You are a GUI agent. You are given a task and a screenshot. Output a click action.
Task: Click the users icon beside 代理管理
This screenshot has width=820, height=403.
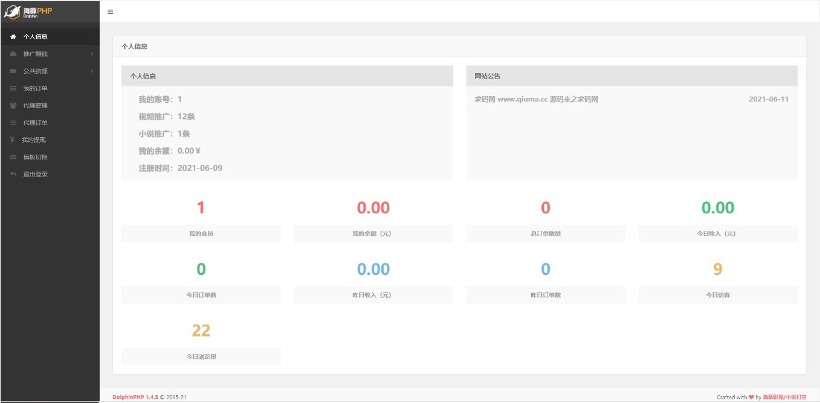[x=13, y=106]
